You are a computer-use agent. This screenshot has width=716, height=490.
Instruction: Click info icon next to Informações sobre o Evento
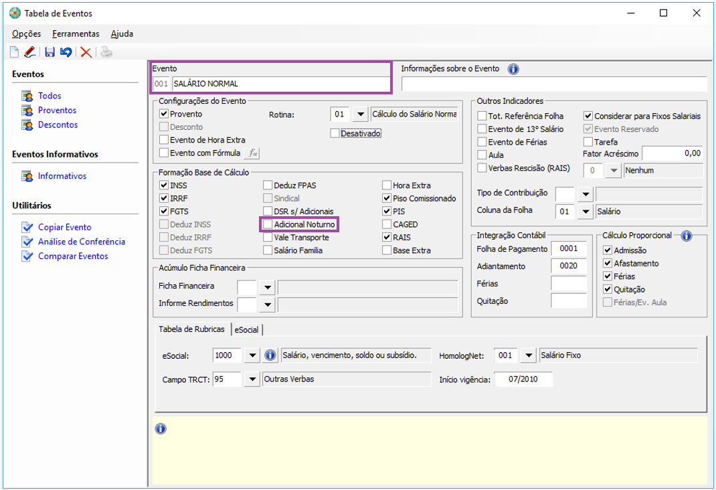513,69
